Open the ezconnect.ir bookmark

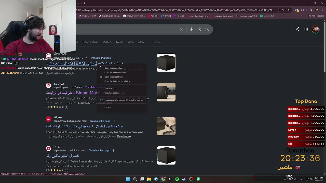(267, 16)
